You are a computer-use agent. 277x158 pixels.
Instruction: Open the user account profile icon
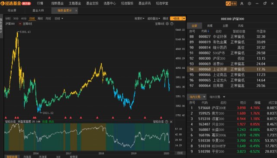[x=242, y=3]
